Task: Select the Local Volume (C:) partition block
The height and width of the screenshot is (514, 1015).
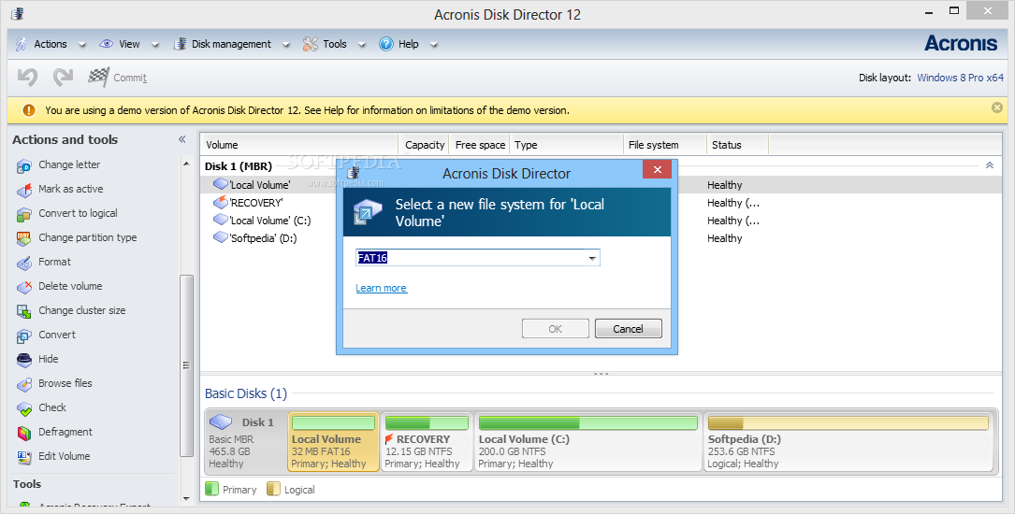Action: pos(587,442)
